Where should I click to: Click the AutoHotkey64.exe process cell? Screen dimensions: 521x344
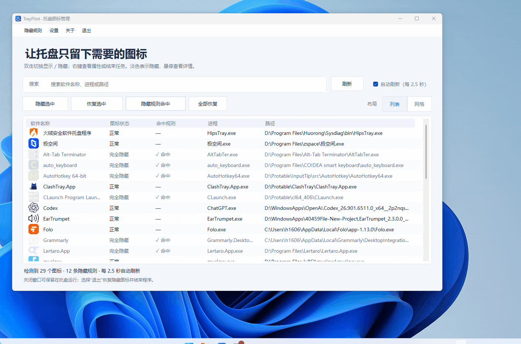point(228,176)
